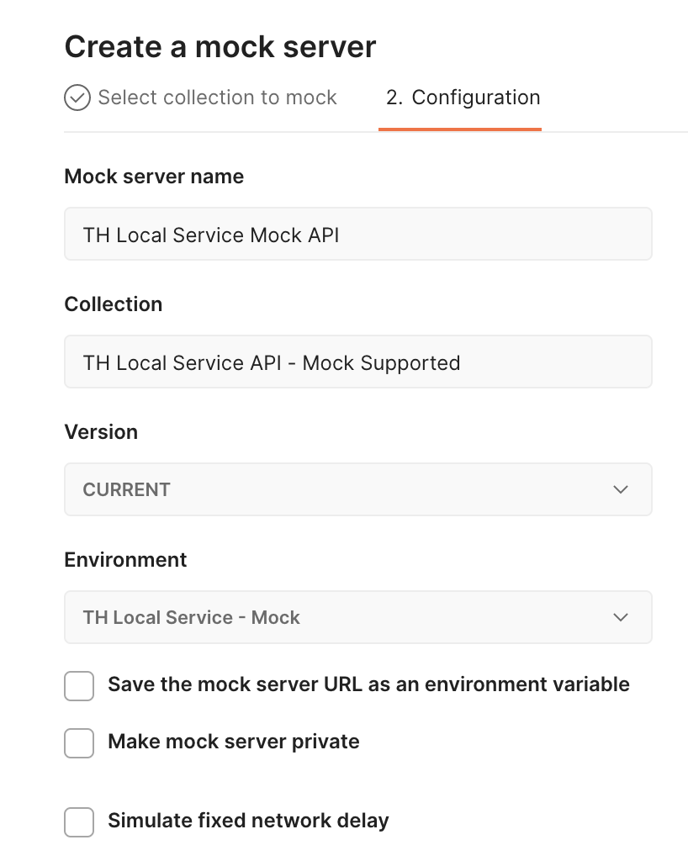The height and width of the screenshot is (861, 688).
Task: Click the "Make mock server private" label text
Action: 234,742
